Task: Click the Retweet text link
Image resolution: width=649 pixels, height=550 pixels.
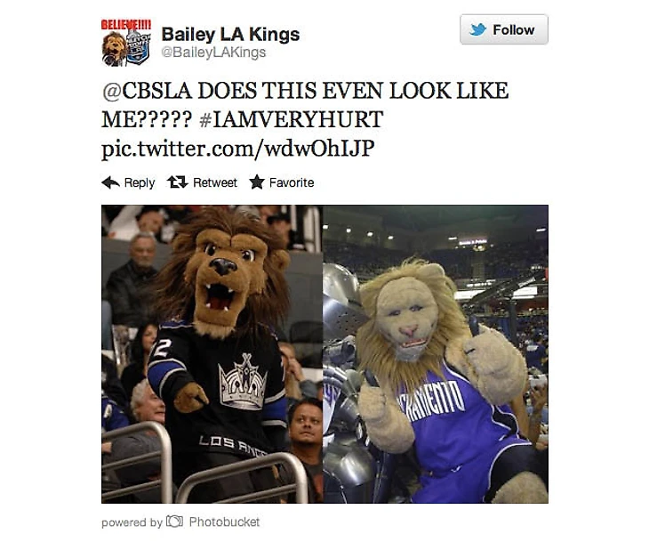Action: pos(215,182)
